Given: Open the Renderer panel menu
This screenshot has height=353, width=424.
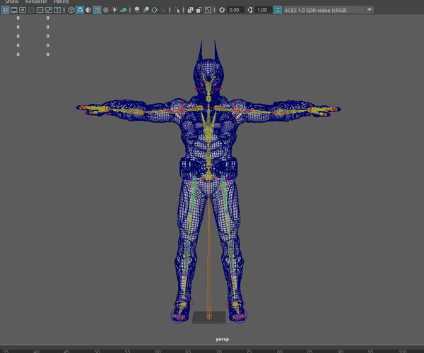Looking at the screenshot, I should coord(36,1).
